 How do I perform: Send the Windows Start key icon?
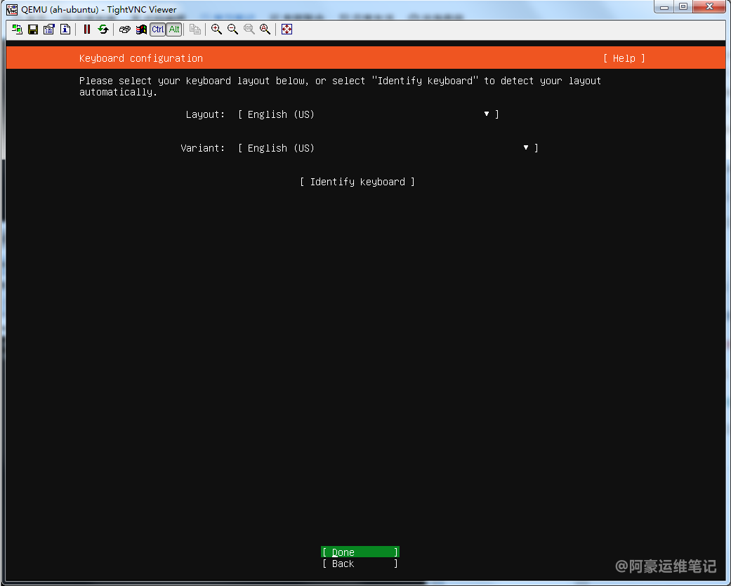pos(141,29)
